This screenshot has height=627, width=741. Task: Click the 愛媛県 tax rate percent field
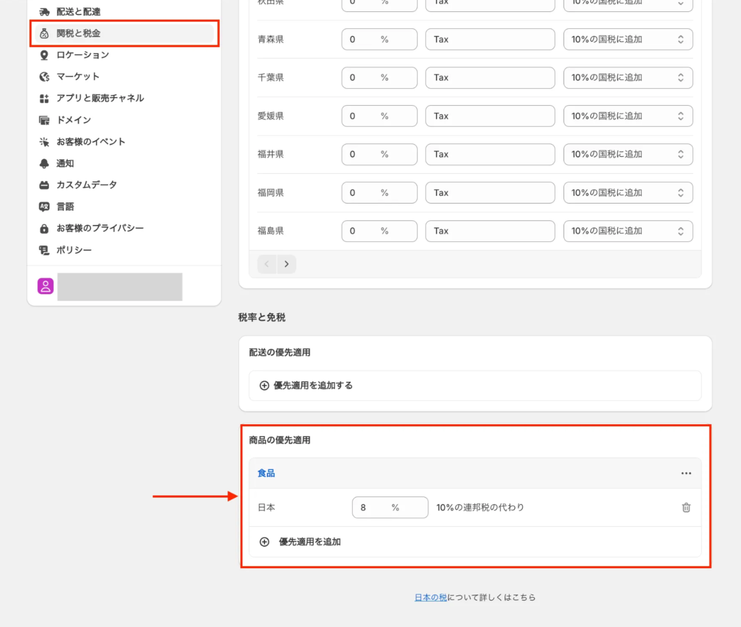pyautogui.click(x=379, y=116)
